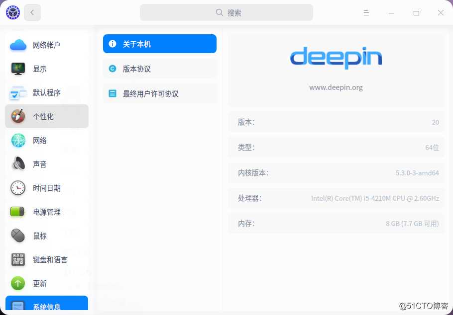The width and height of the screenshot is (453, 315).
Task: Open 最终用户许可协议 section
Action: (x=160, y=93)
